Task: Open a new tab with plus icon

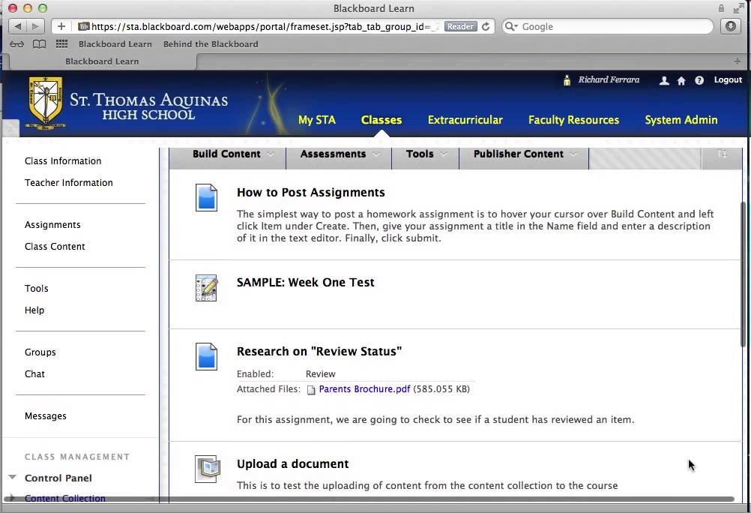Action: pyautogui.click(x=737, y=61)
